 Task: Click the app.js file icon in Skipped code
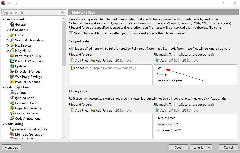(73, 68)
